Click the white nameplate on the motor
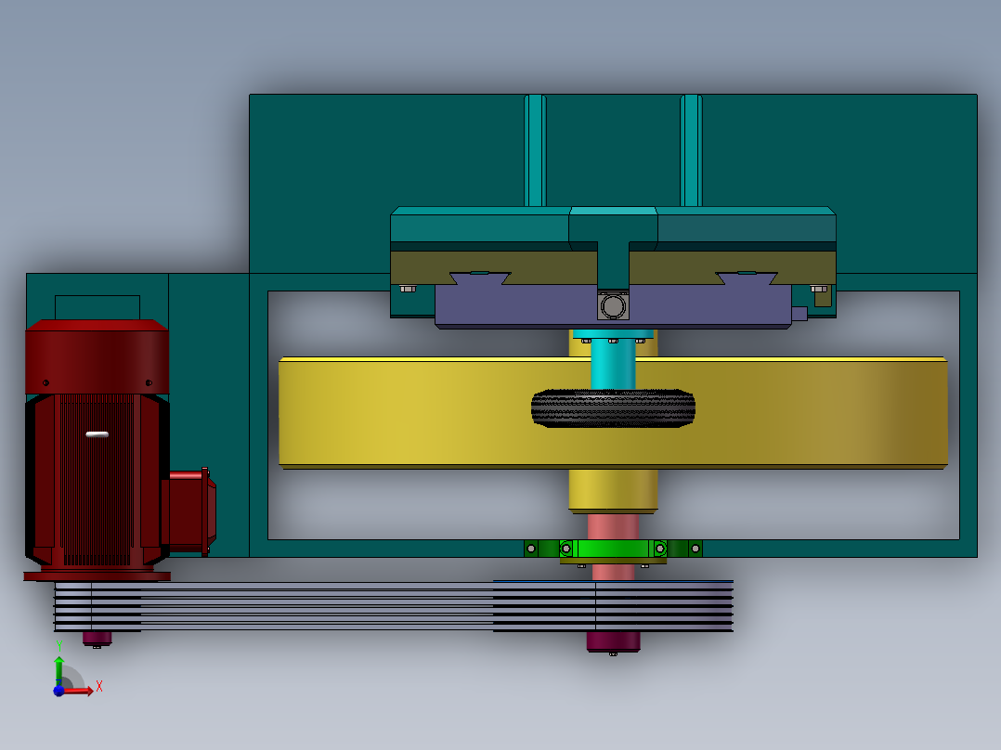The height and width of the screenshot is (750, 1001). coord(97,434)
